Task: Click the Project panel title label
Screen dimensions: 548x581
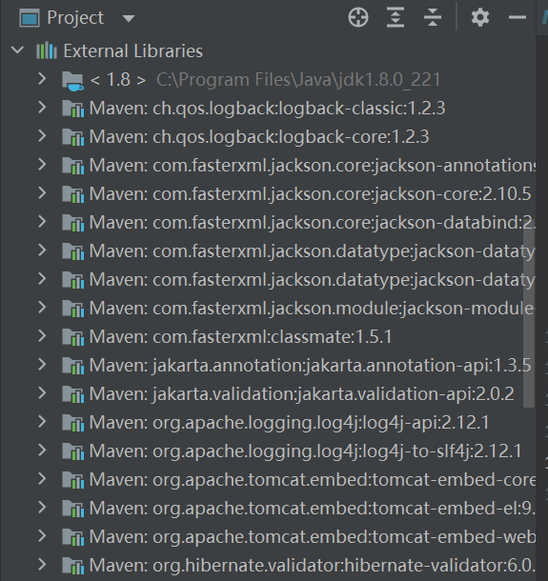Action: (x=75, y=18)
